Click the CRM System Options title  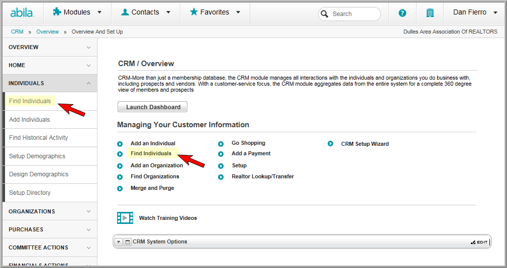(x=160, y=241)
